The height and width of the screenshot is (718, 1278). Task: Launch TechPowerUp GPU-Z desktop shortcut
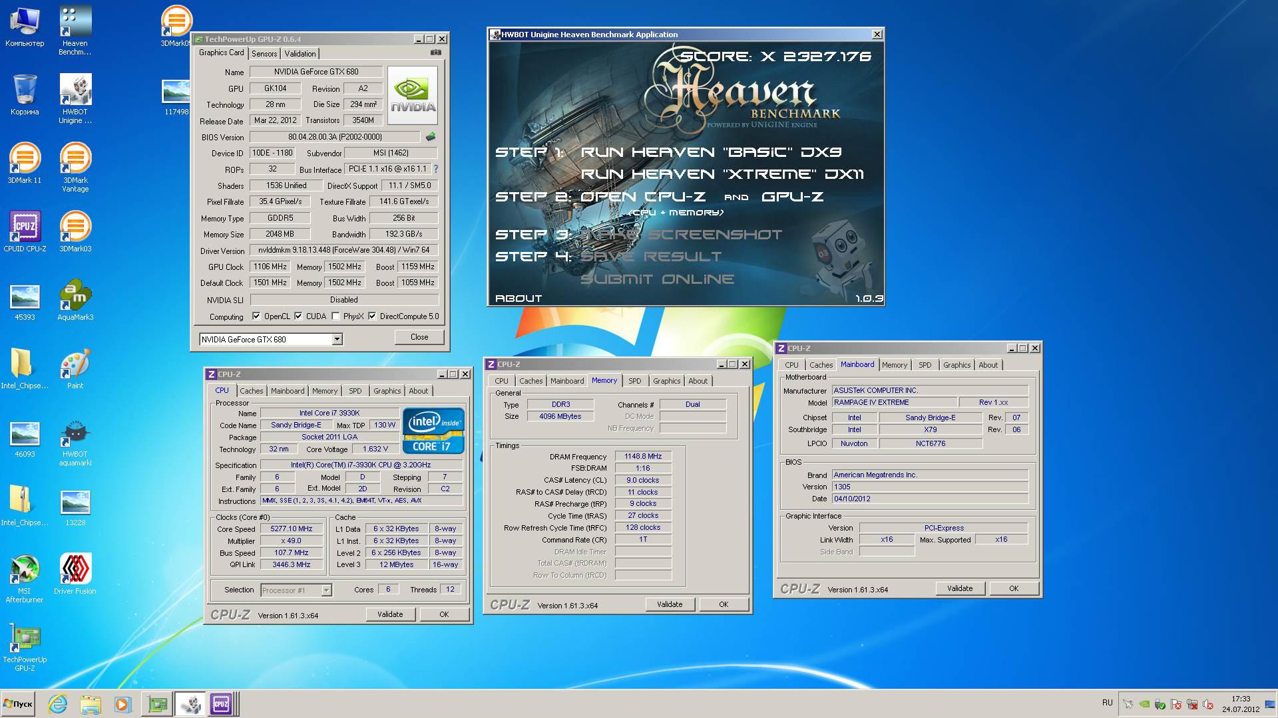25,648
